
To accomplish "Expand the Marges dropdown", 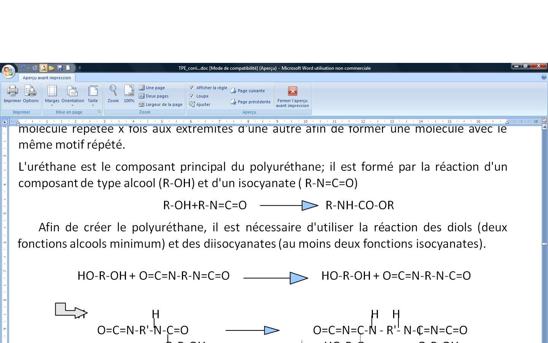I will [x=52, y=95].
